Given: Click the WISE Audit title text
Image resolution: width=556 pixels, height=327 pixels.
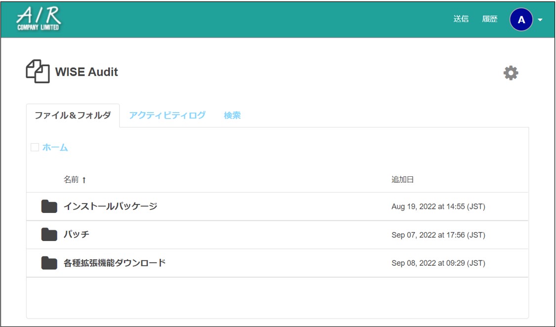Looking at the screenshot, I should pyautogui.click(x=86, y=72).
